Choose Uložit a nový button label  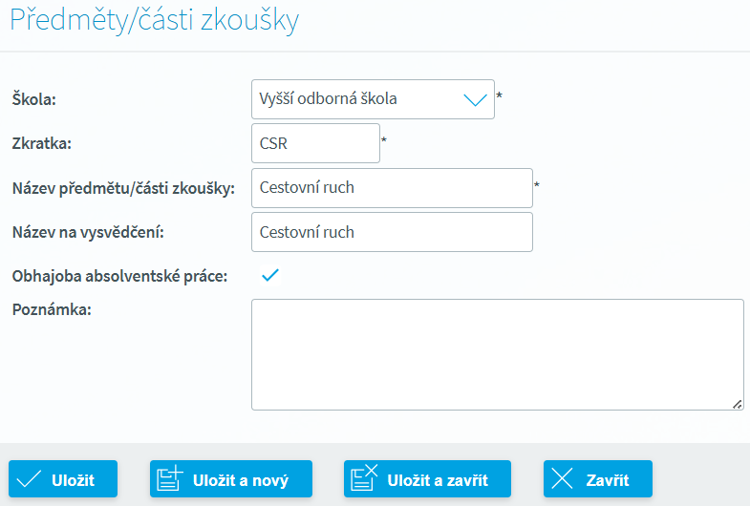(x=241, y=479)
